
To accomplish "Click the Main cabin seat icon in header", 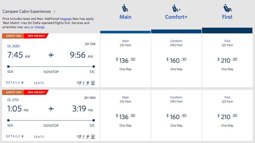I will coord(125,8).
